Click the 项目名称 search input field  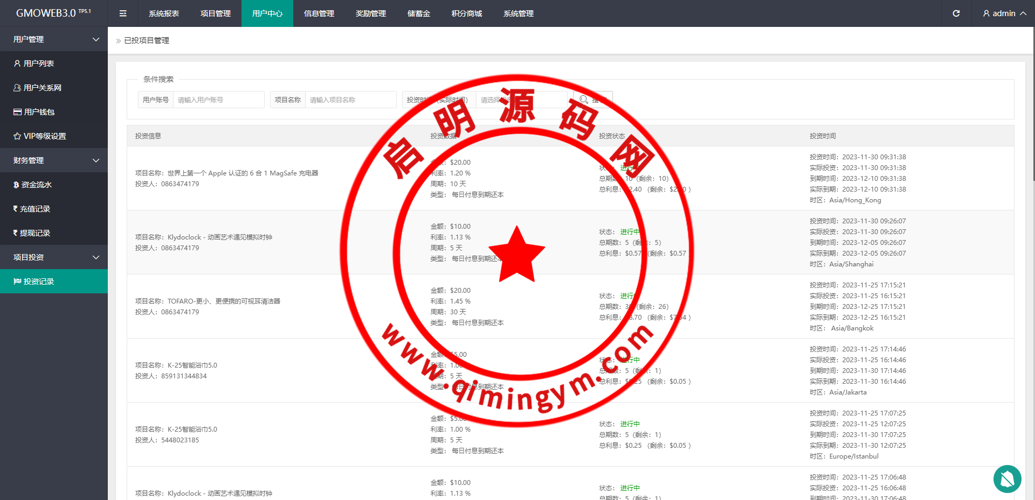[350, 100]
